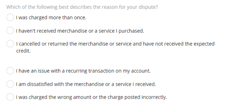Click the 'recurring transaction on my account' label text

click(x=108, y=71)
